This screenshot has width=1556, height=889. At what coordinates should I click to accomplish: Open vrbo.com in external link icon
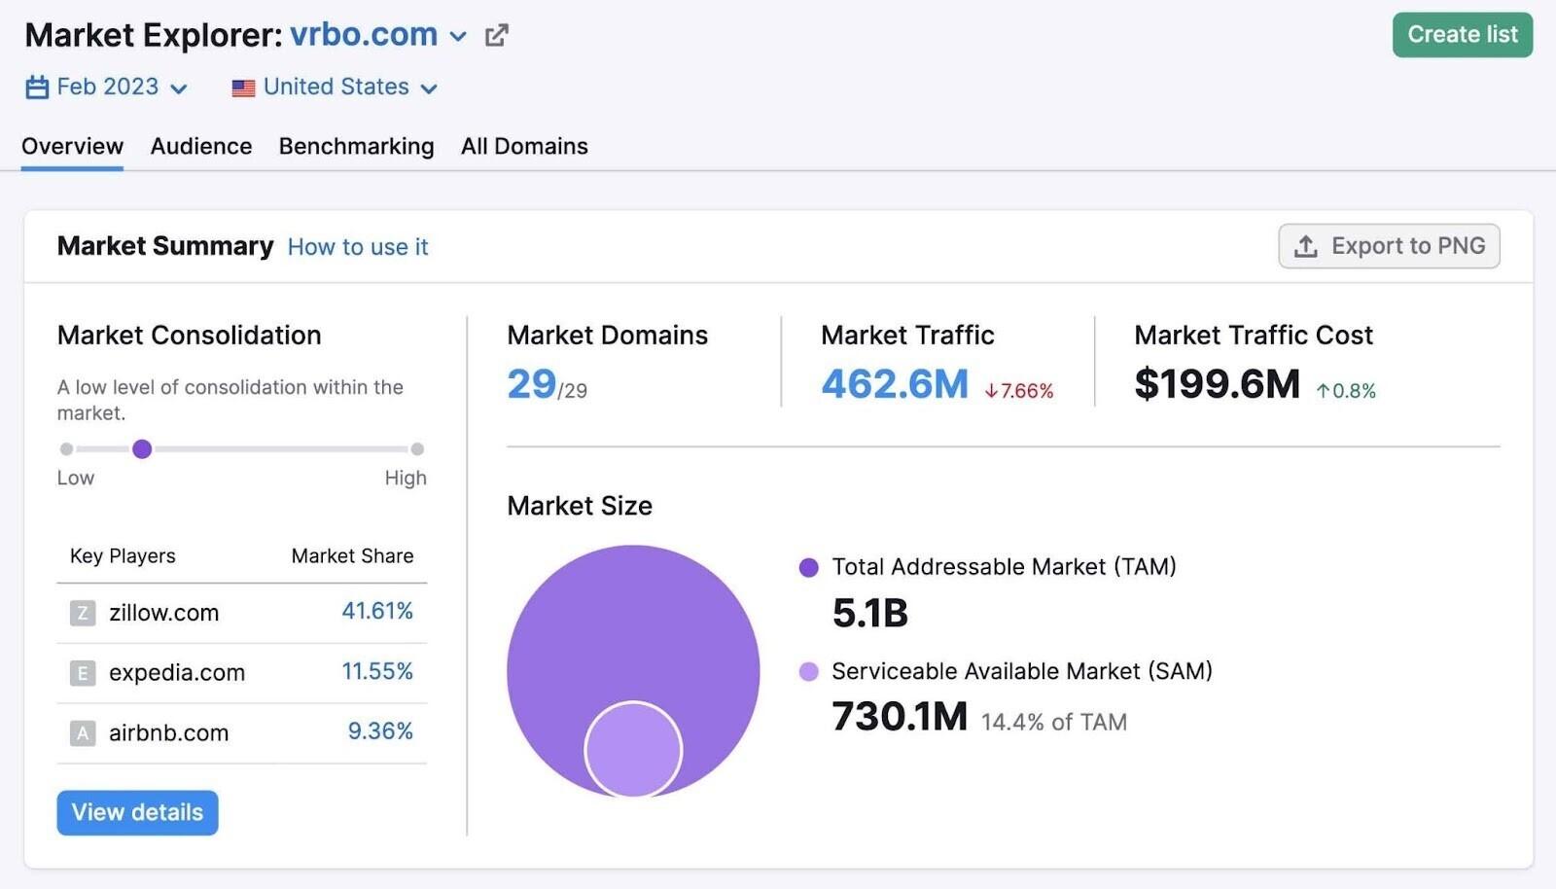496,36
